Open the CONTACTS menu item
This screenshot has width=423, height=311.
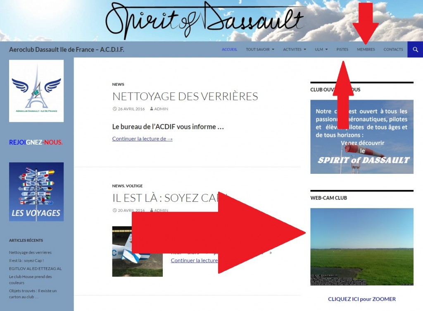click(393, 49)
